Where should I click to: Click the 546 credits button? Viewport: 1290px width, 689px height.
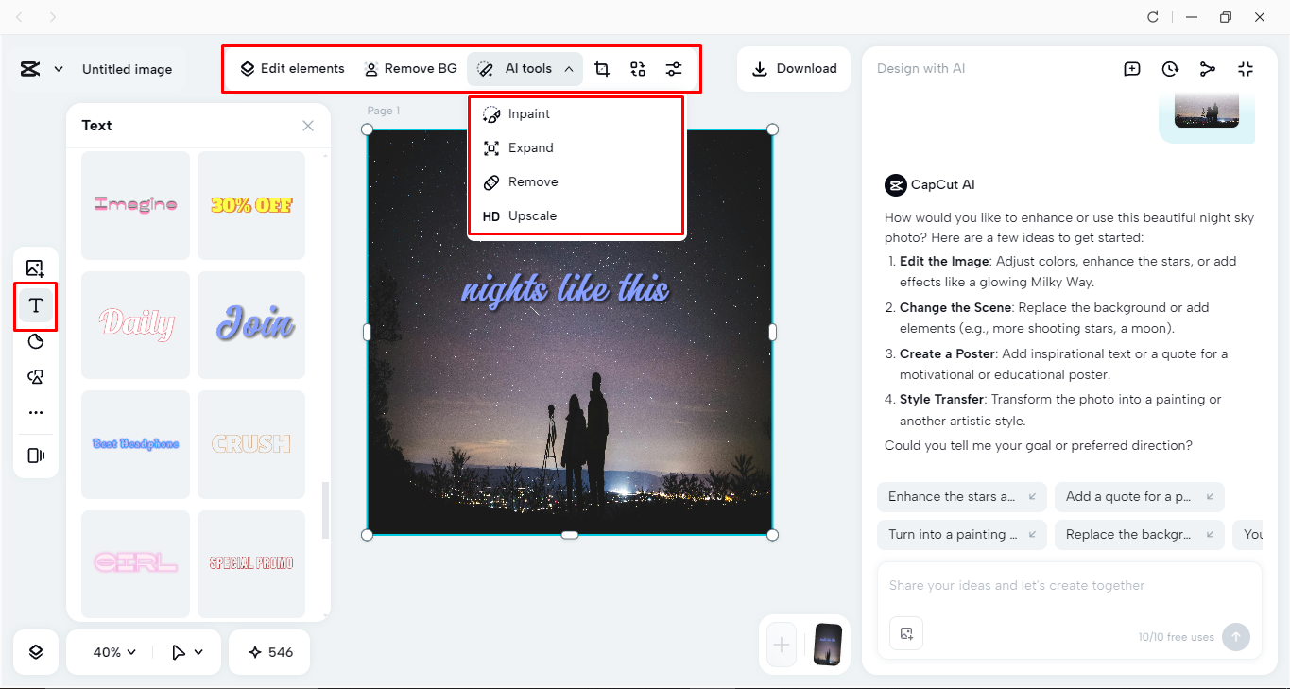coord(269,652)
